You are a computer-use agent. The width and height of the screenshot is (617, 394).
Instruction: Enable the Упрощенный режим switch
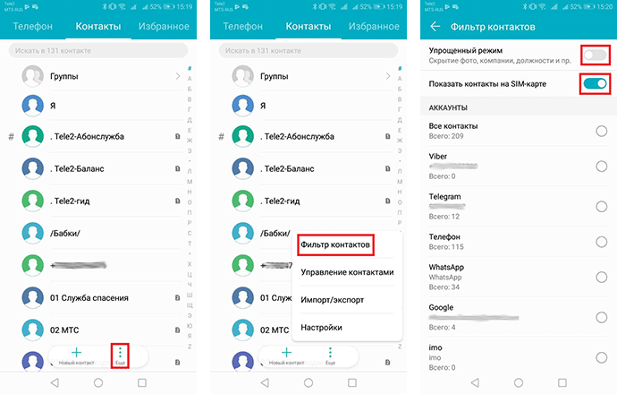[x=595, y=56]
